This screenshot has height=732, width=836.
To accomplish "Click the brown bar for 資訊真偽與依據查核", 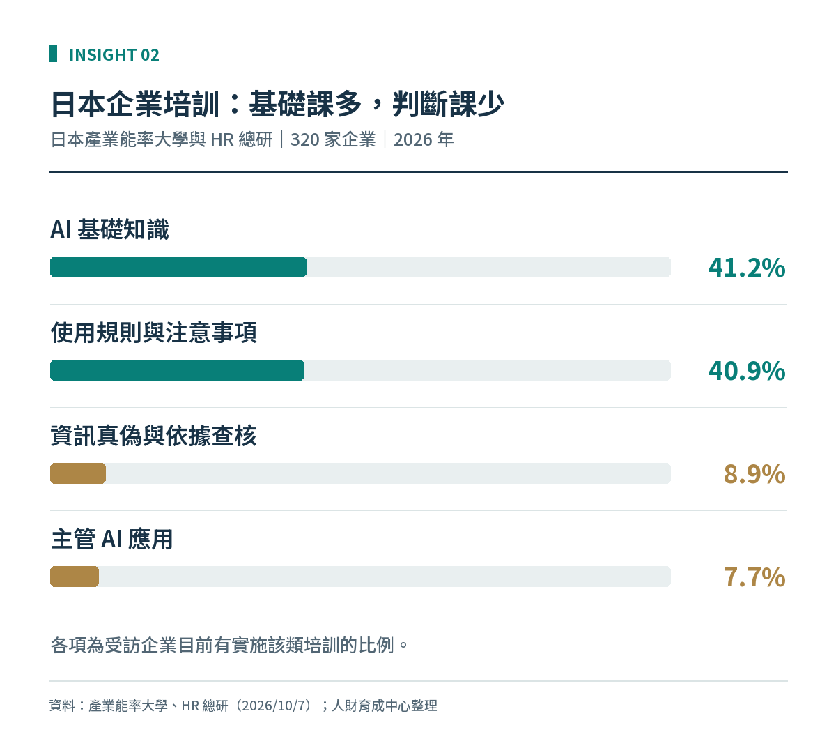I will point(78,473).
